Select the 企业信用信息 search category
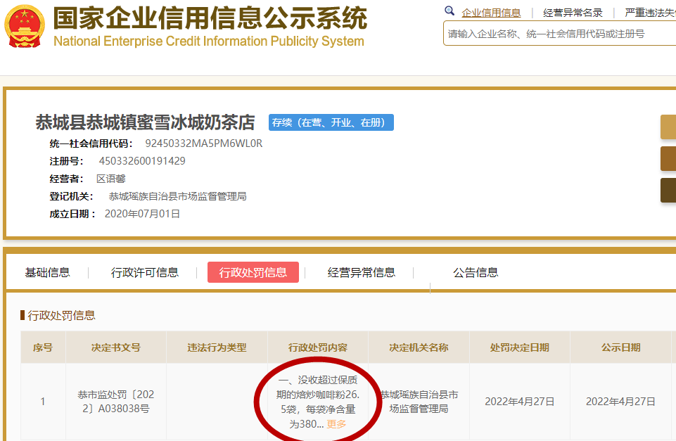The image size is (676, 441). 491,13
